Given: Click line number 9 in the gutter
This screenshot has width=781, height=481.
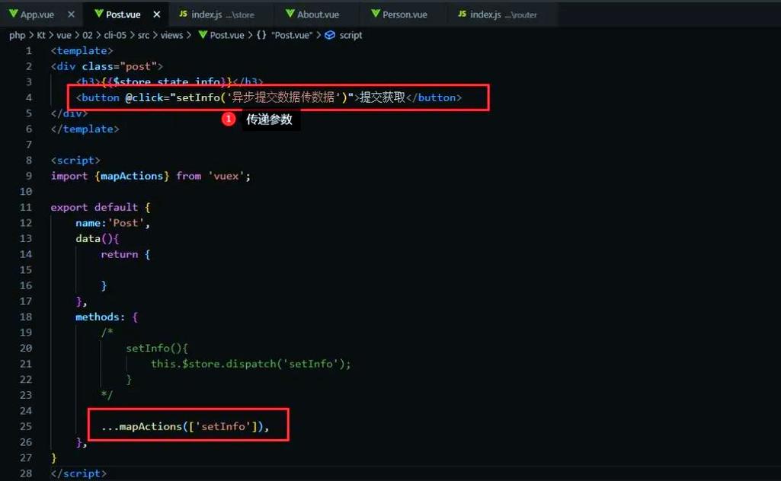Looking at the screenshot, I should point(28,176).
